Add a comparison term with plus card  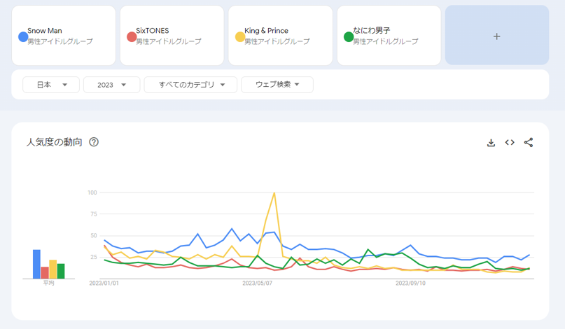[x=497, y=35]
